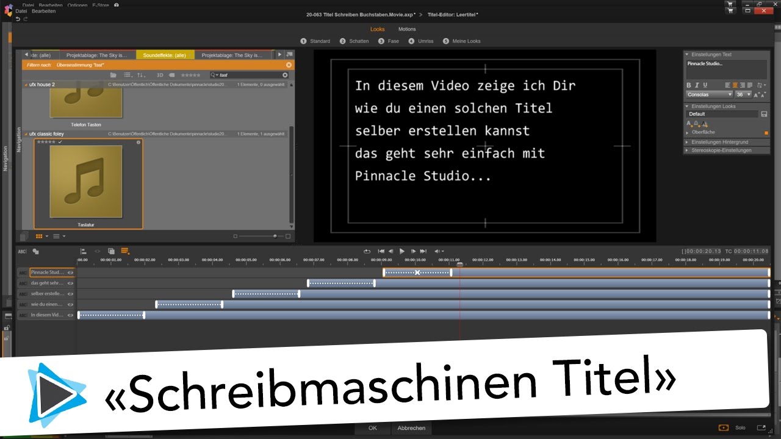The width and height of the screenshot is (781, 439).
Task: Select the Fase looks category
Action: (389, 41)
